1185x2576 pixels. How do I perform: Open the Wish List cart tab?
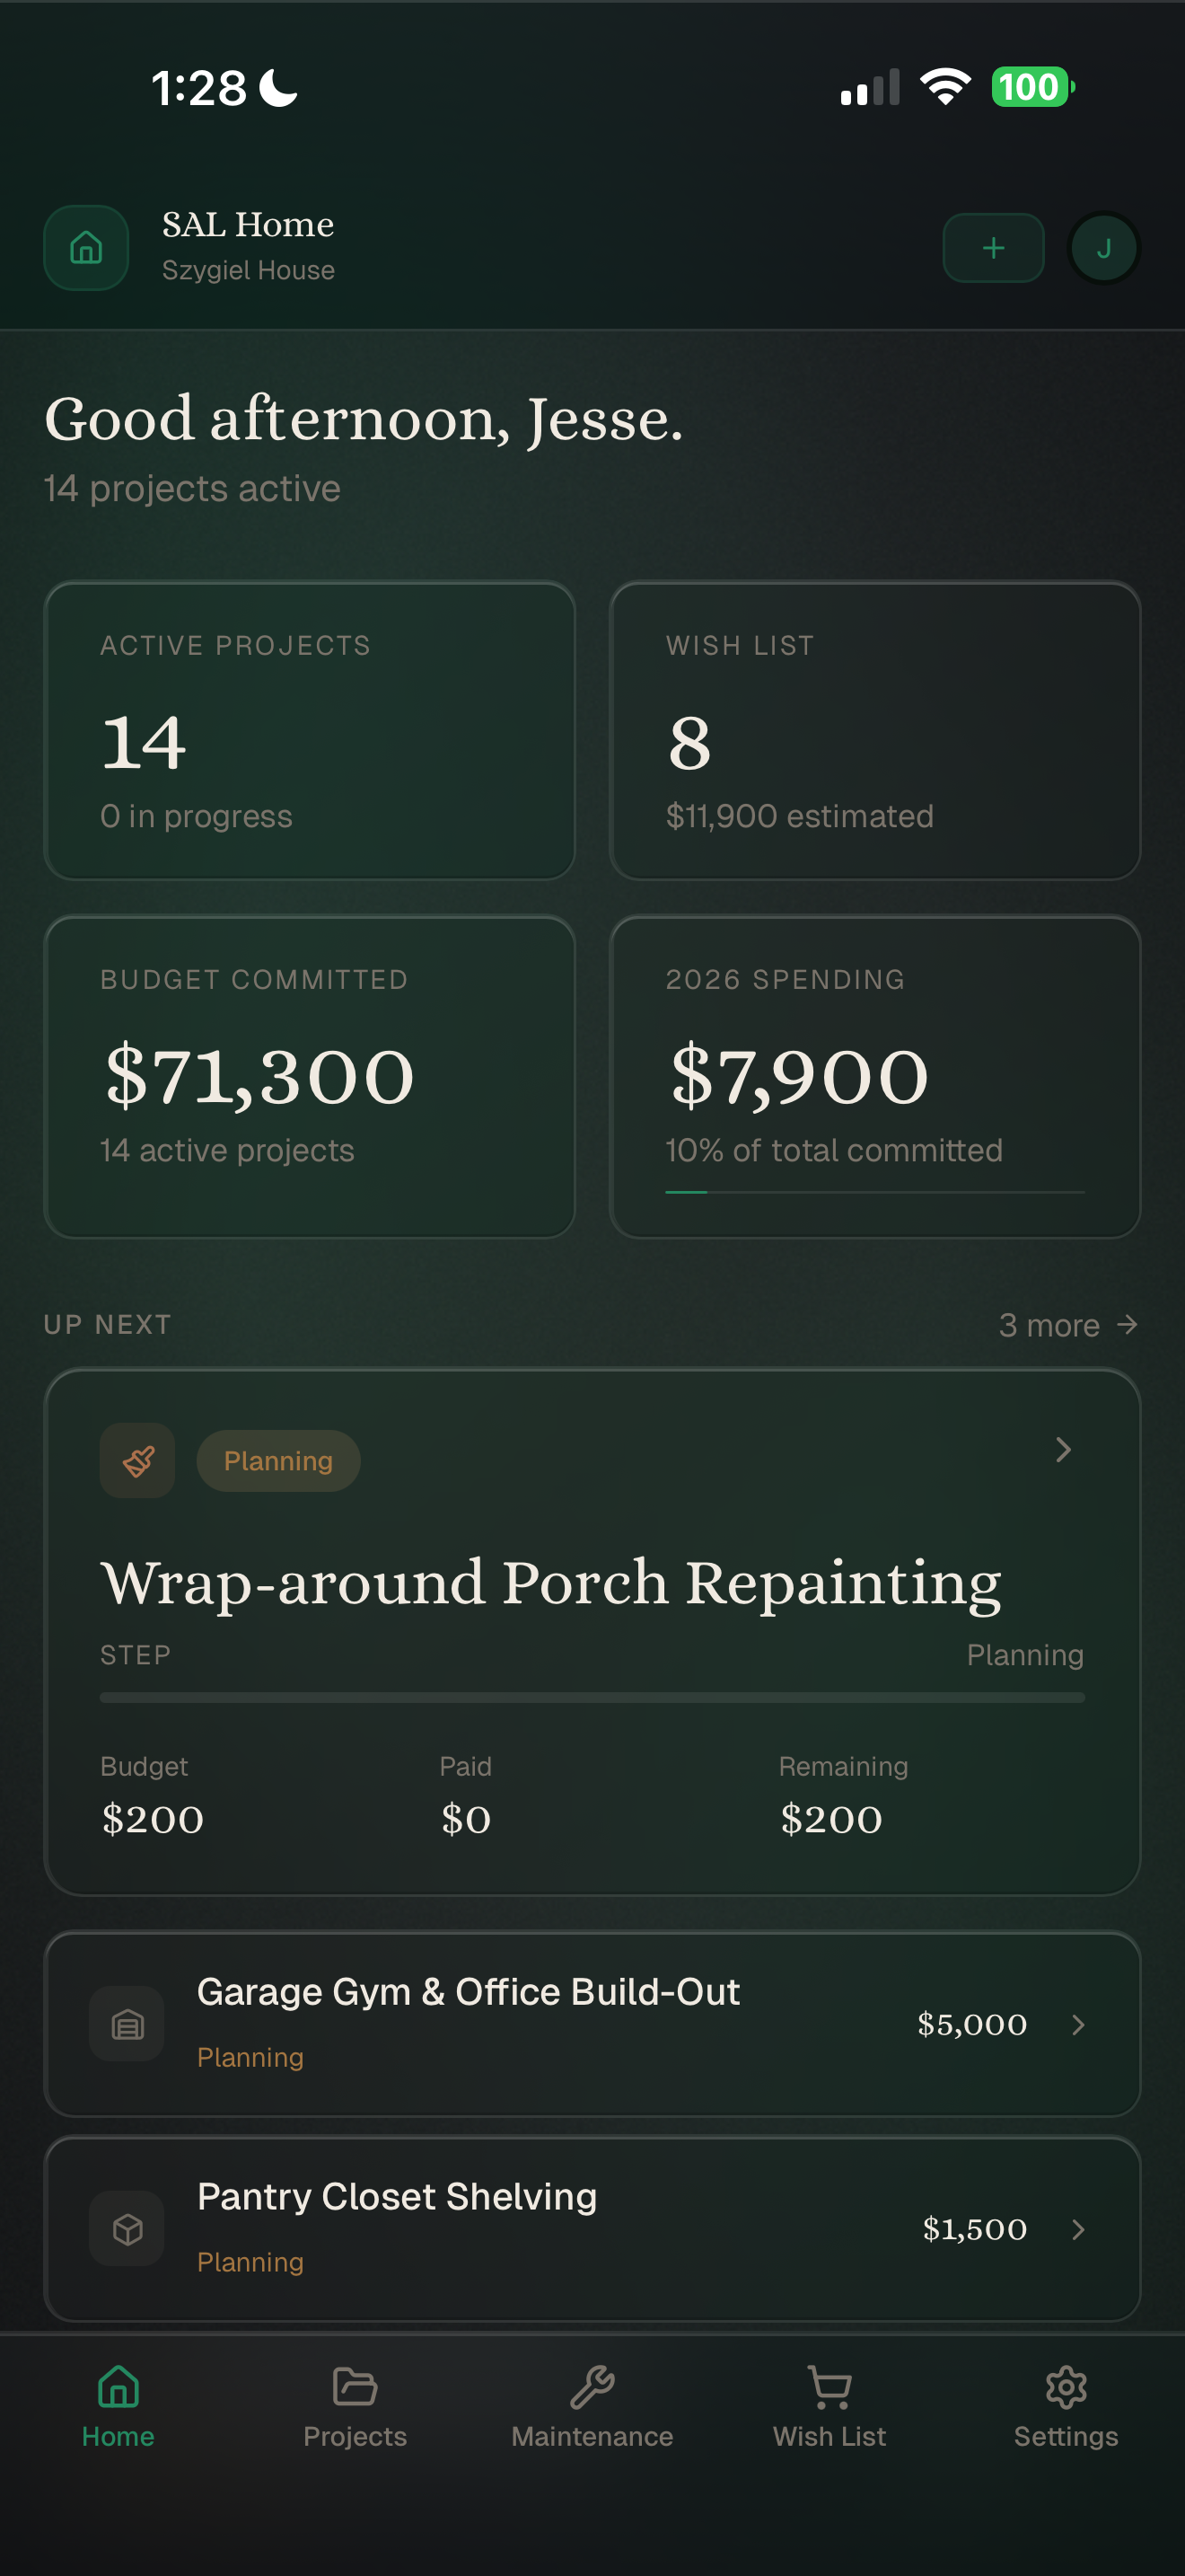[x=829, y=2406]
